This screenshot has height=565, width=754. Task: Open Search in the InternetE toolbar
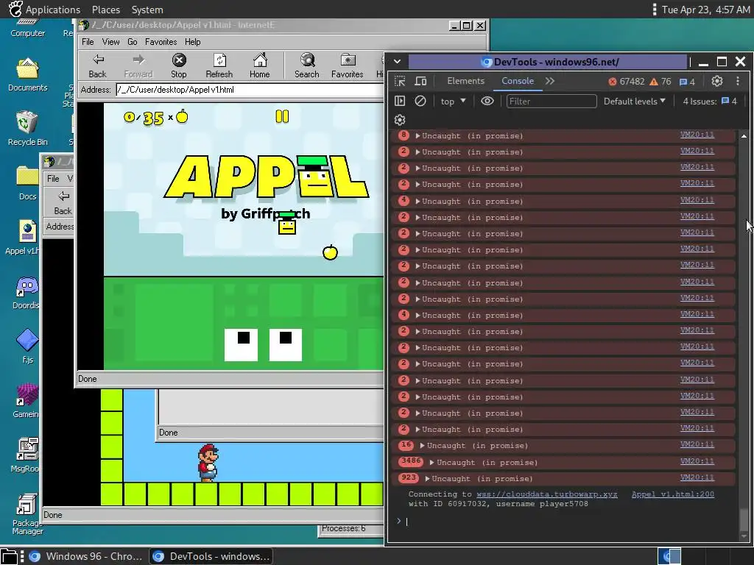click(x=307, y=65)
